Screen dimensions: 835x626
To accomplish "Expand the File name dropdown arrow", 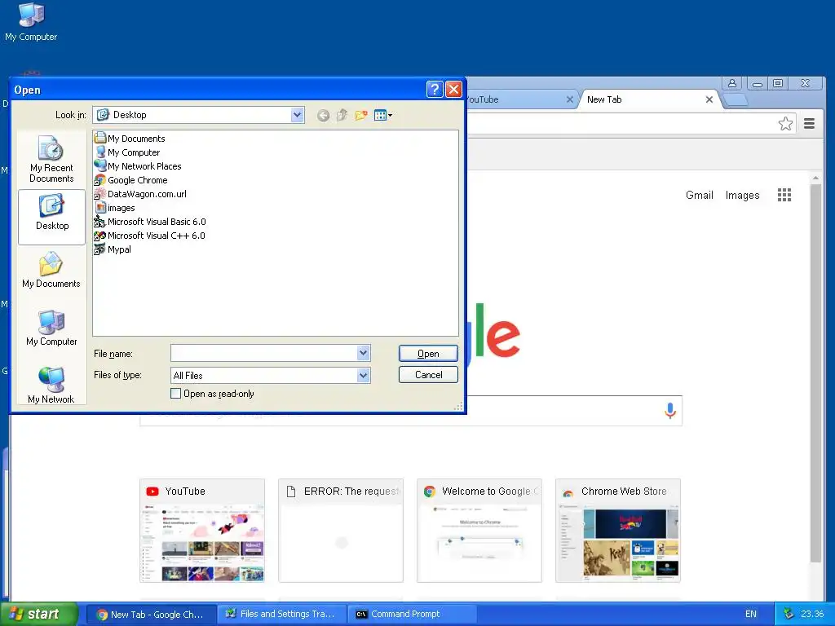I will click(363, 353).
